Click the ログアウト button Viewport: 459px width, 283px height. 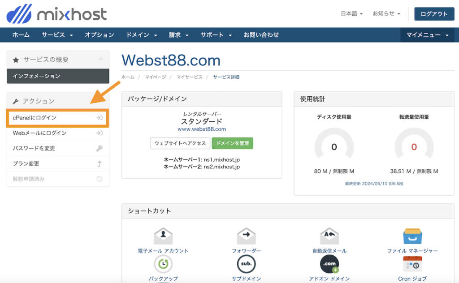click(434, 13)
